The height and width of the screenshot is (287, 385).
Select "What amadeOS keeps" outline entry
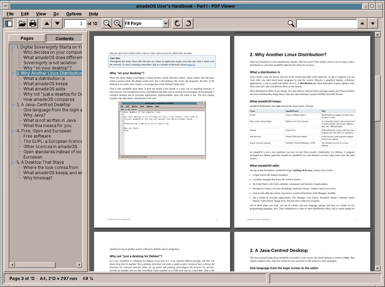[x=45, y=83]
